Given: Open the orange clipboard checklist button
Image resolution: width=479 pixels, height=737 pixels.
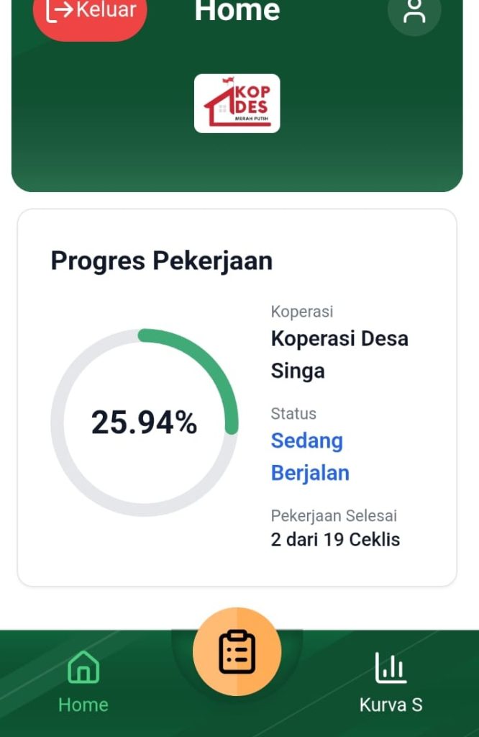Looking at the screenshot, I should [x=237, y=651].
